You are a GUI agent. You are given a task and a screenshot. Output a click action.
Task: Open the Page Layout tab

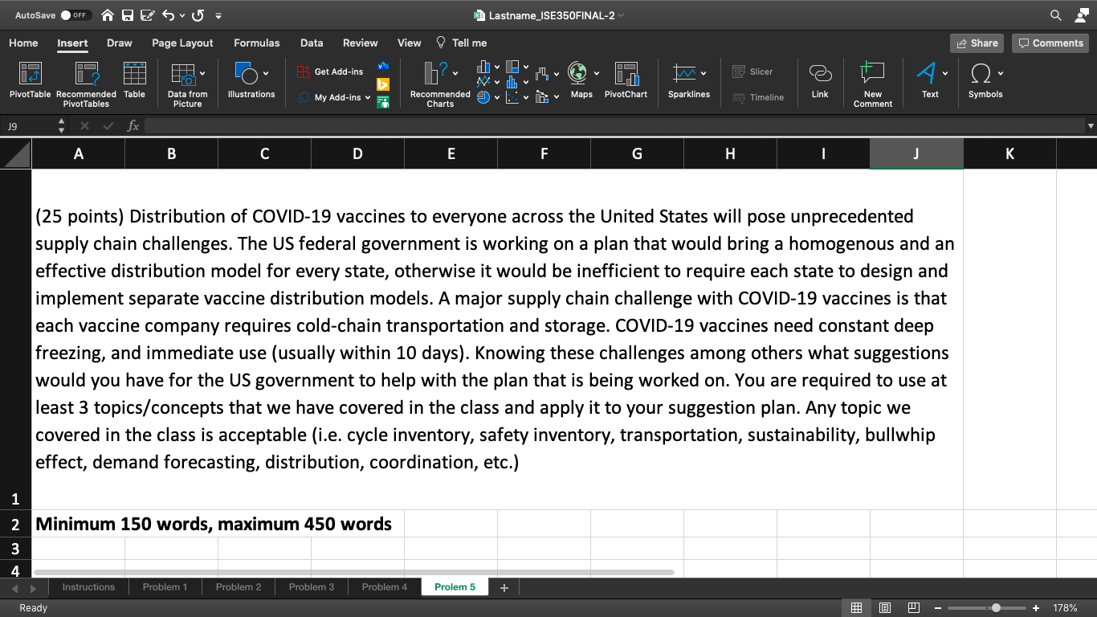182,43
